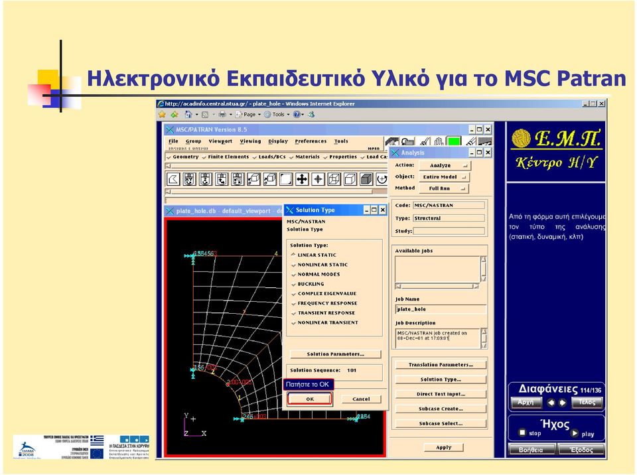
Task: Go to next slide with right arrow
Action: [x=563, y=403]
